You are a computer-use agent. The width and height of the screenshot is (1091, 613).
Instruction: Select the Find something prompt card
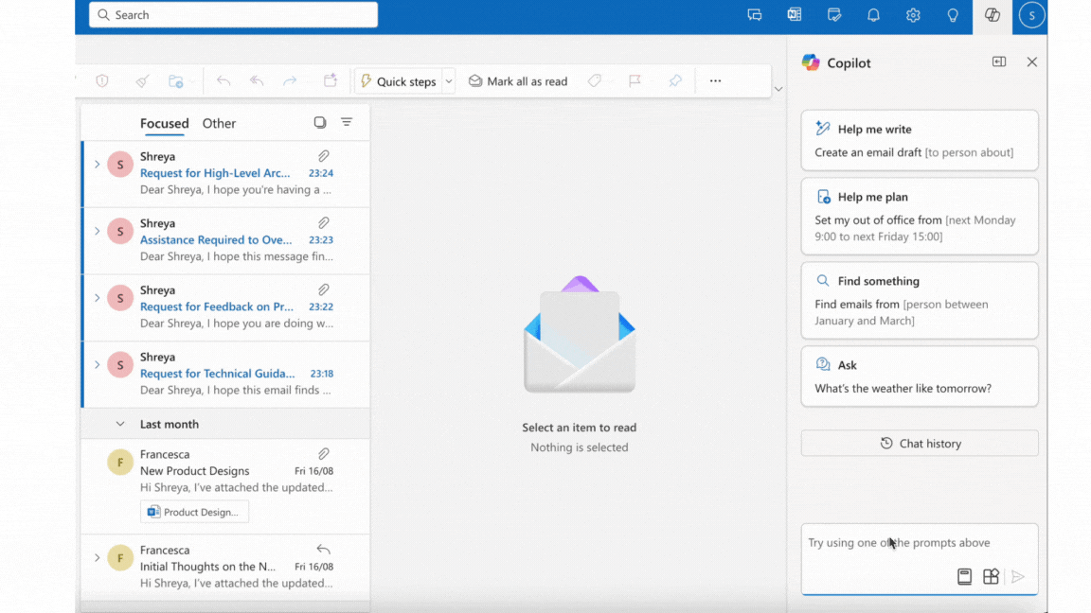coord(920,300)
